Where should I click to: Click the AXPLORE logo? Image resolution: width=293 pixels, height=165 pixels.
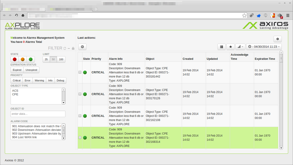22,26
